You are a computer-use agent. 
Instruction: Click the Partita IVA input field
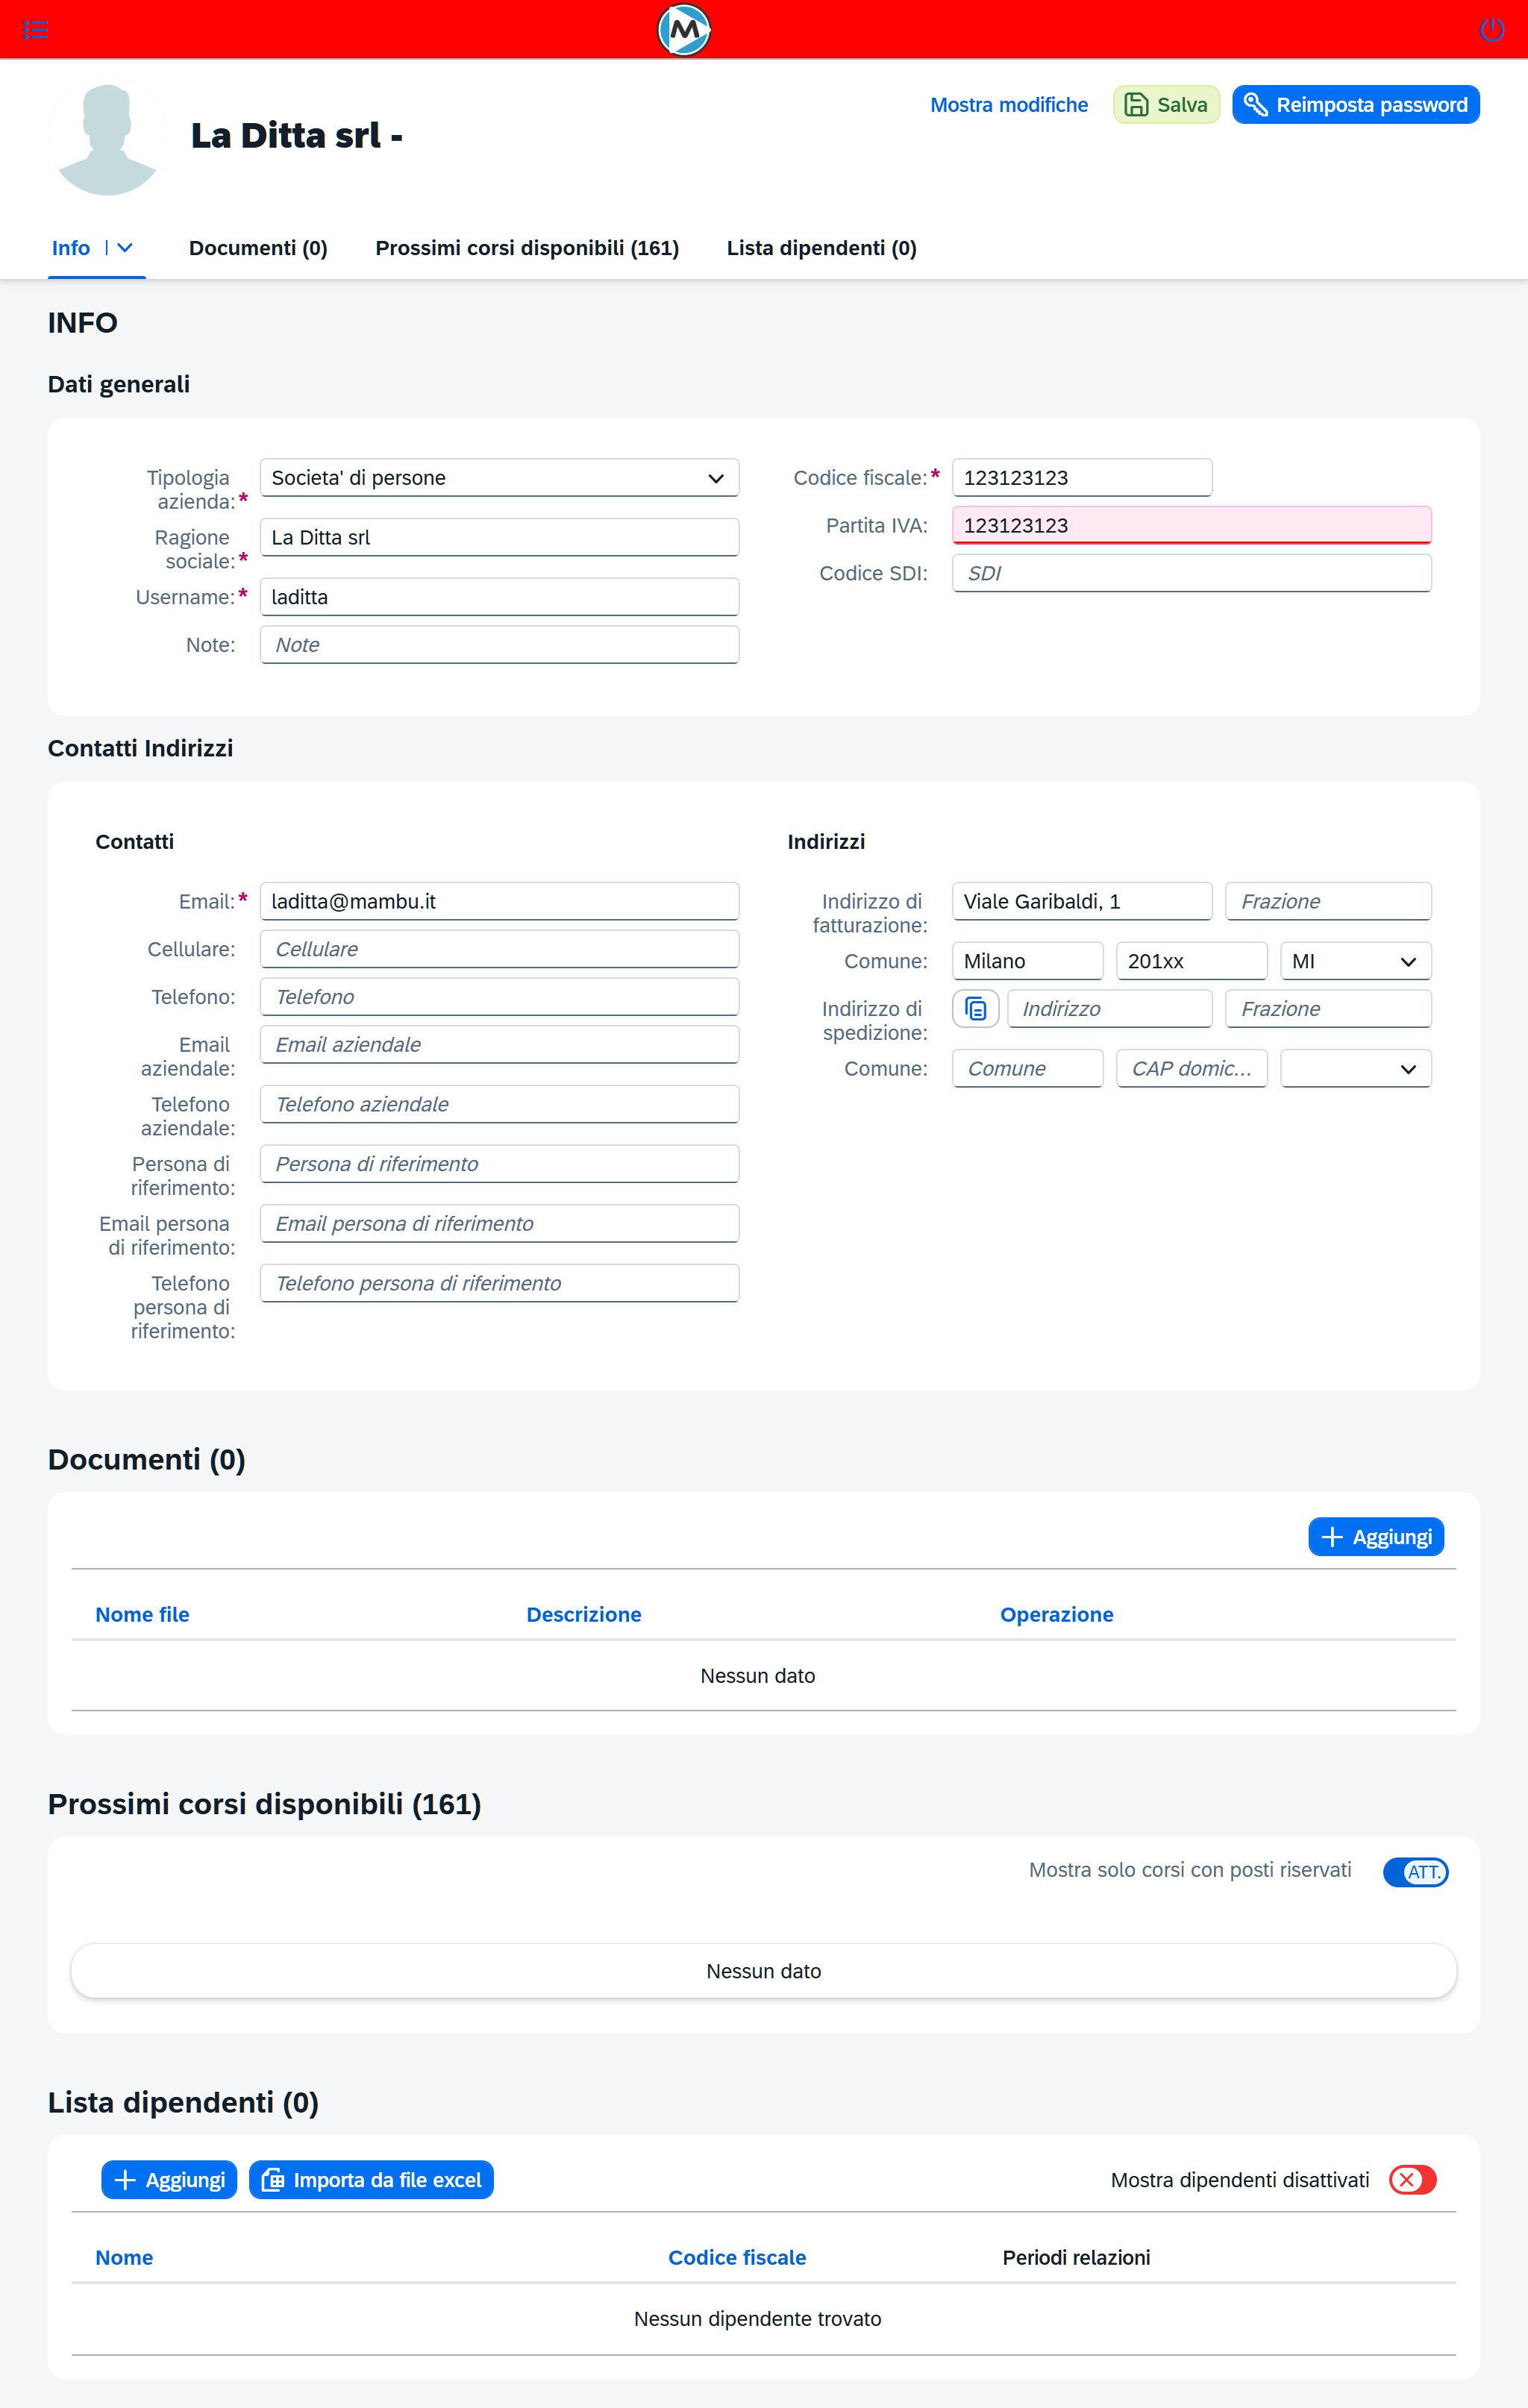point(1191,526)
